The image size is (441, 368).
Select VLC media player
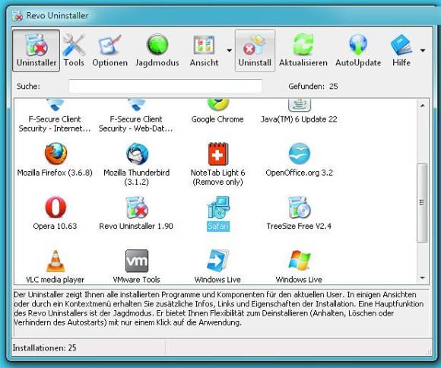(55, 266)
